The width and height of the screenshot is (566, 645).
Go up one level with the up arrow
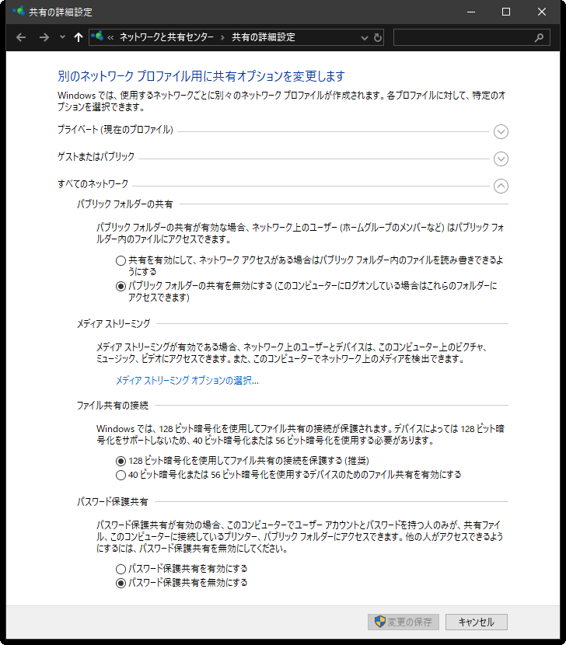pyautogui.click(x=79, y=37)
